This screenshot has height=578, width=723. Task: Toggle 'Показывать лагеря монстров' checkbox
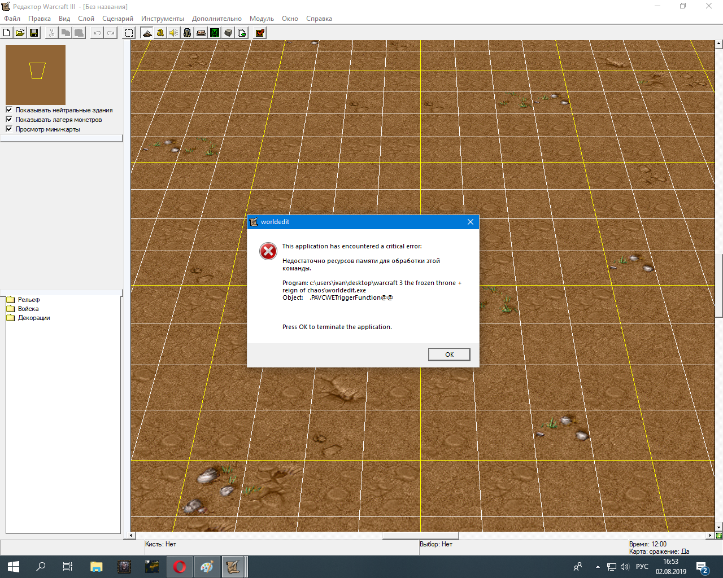[x=9, y=120]
